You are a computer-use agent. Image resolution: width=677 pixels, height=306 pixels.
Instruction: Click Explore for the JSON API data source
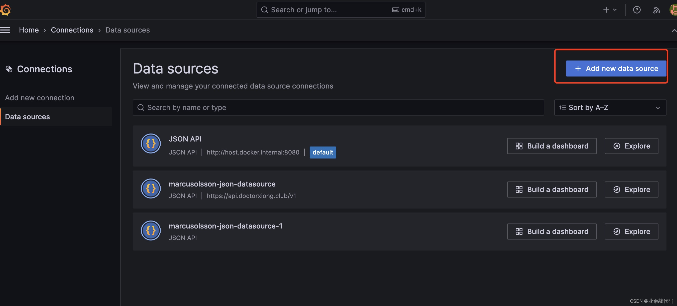coord(632,146)
